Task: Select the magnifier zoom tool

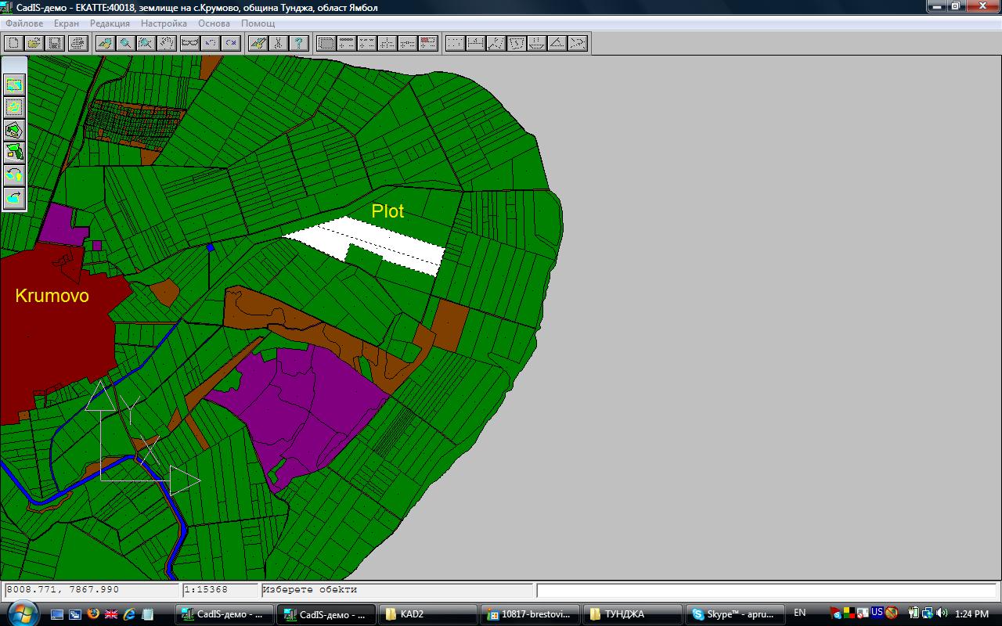Action: click(x=124, y=43)
